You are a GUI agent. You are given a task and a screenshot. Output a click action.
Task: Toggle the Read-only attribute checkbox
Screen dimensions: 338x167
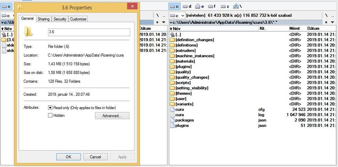point(50,108)
